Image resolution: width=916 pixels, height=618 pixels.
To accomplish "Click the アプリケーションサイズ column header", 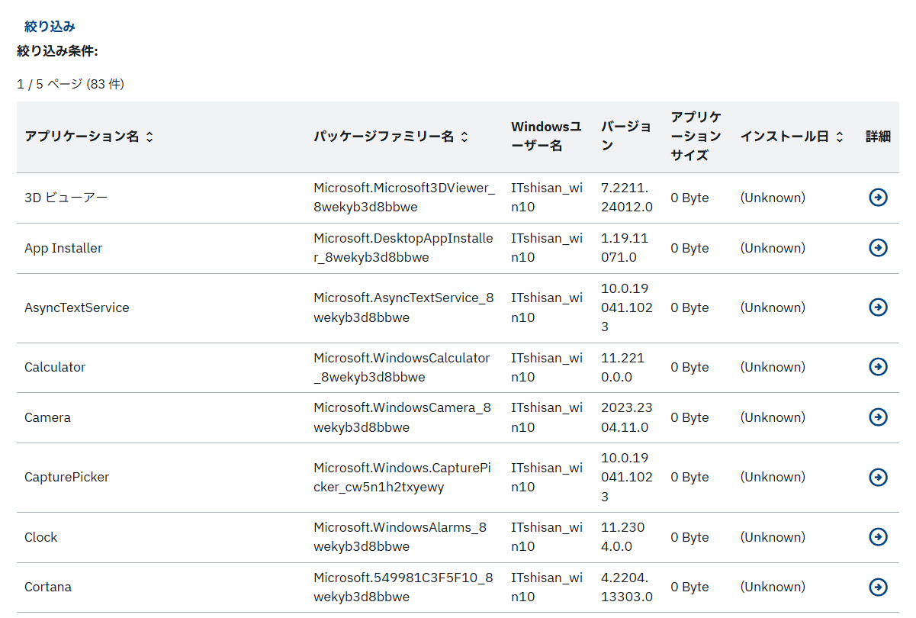I will (696, 136).
